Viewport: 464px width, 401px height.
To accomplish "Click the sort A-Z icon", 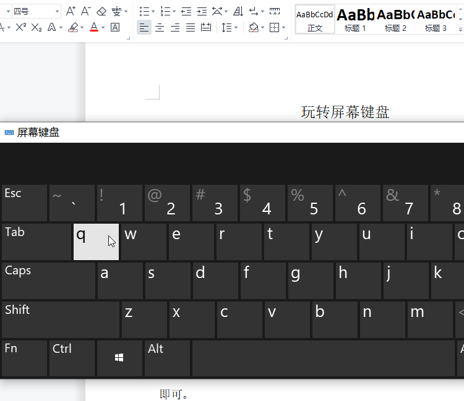I will pyautogui.click(x=238, y=11).
